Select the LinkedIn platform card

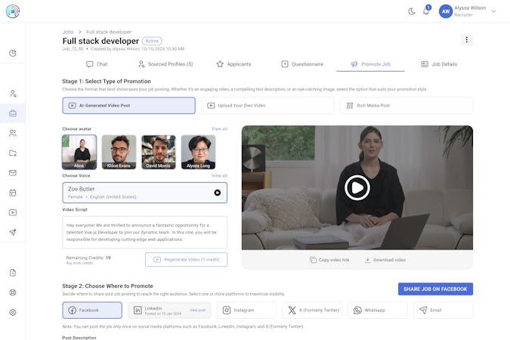(x=169, y=310)
